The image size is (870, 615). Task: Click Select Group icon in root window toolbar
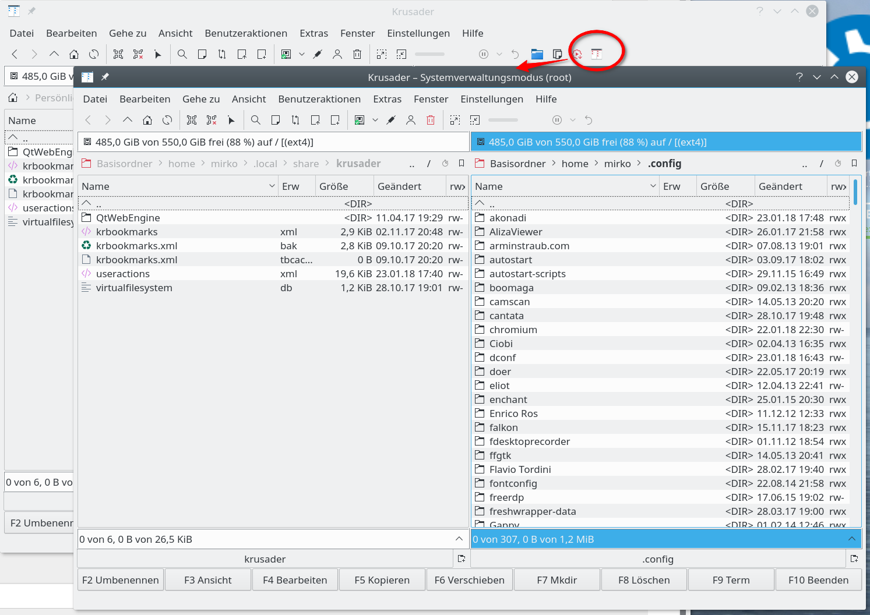(x=192, y=120)
